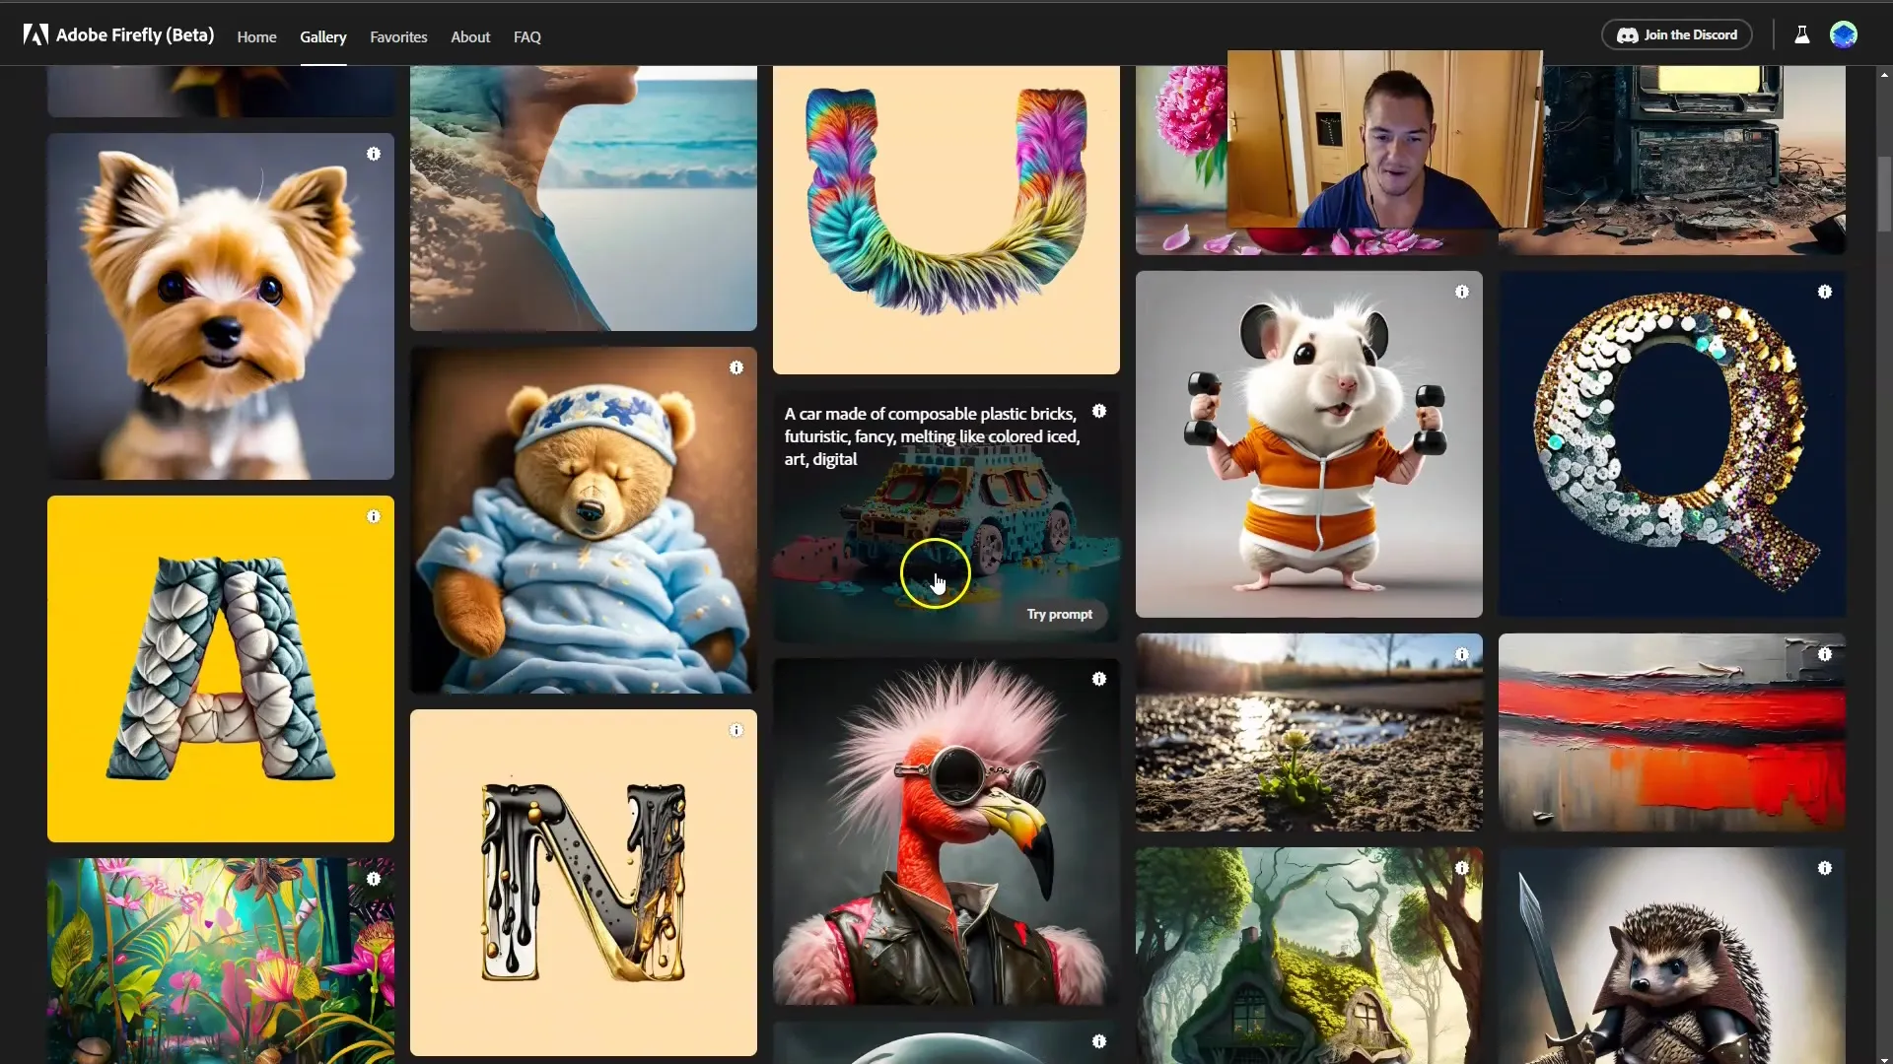Click the Try prompt button on the car image
The height and width of the screenshot is (1064, 1893).
pyautogui.click(x=1060, y=613)
